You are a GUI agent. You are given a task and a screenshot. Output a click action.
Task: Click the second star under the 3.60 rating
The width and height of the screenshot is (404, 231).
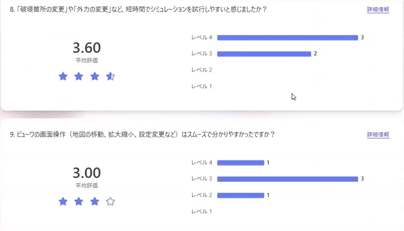point(79,76)
